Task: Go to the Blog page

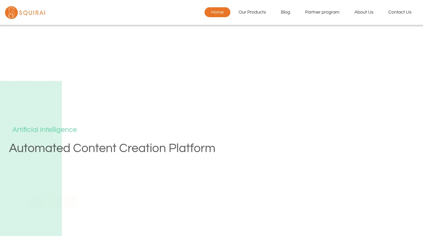Action: click(x=286, y=12)
